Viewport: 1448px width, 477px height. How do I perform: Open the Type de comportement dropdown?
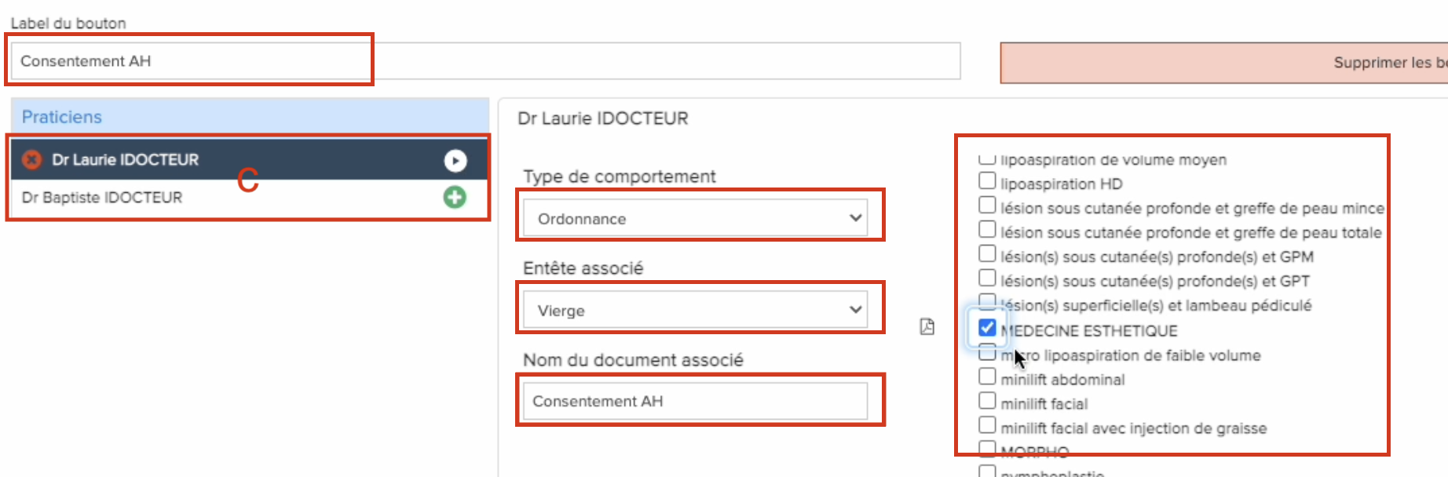(x=695, y=218)
